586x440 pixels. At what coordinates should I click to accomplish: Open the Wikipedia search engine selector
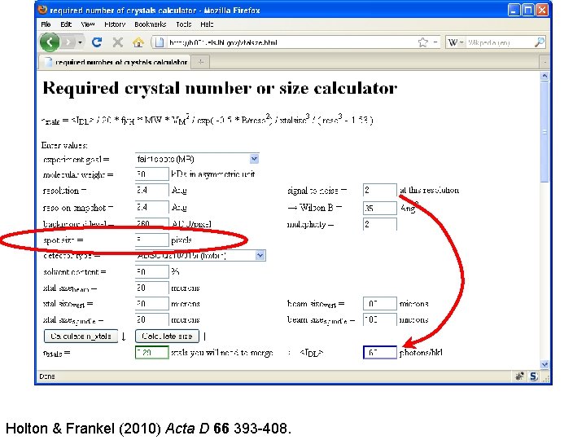(456, 42)
